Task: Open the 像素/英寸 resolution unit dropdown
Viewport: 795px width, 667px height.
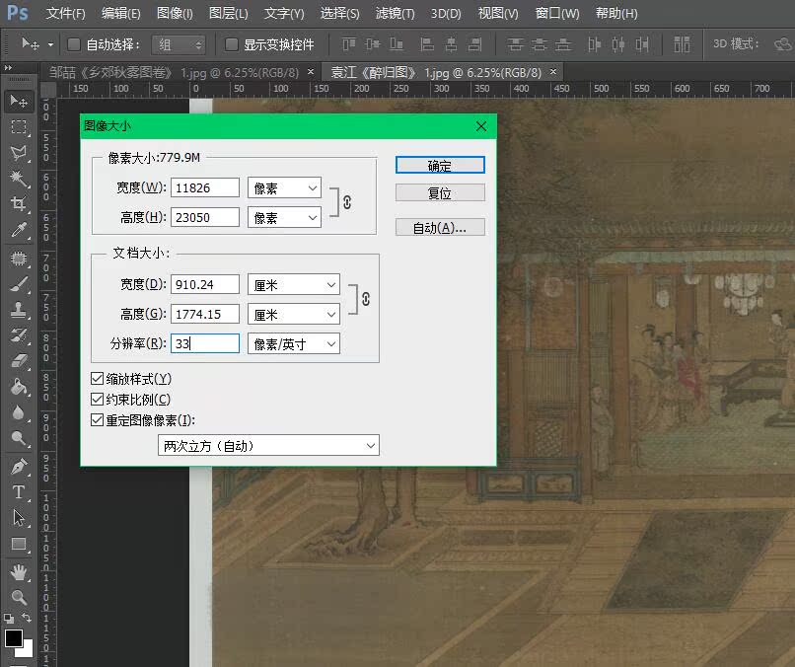Action: (294, 344)
